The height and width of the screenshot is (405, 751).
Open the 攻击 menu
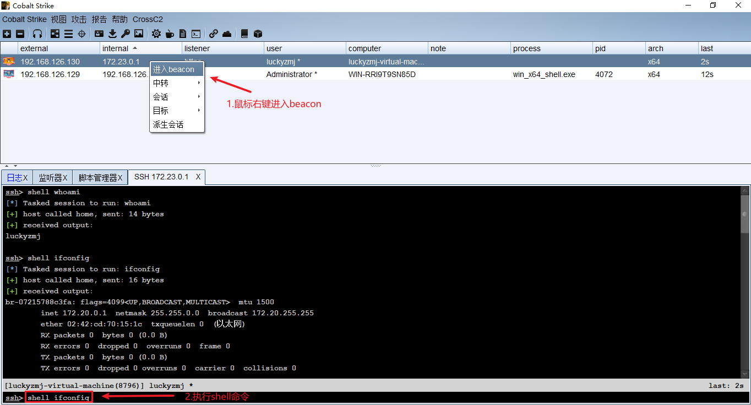coord(79,19)
